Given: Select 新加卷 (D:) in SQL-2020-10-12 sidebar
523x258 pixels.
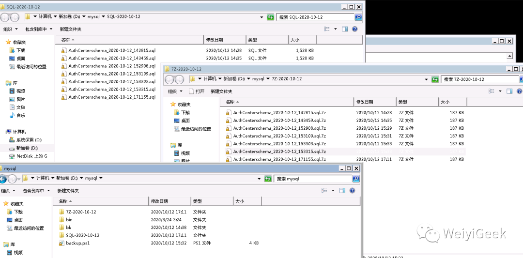Looking at the screenshot, I should coord(23,148).
